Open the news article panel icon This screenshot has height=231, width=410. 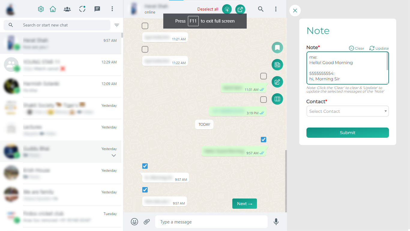(277, 64)
